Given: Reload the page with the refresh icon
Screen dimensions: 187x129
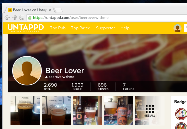Looking at the screenshot, I should click(22, 17).
